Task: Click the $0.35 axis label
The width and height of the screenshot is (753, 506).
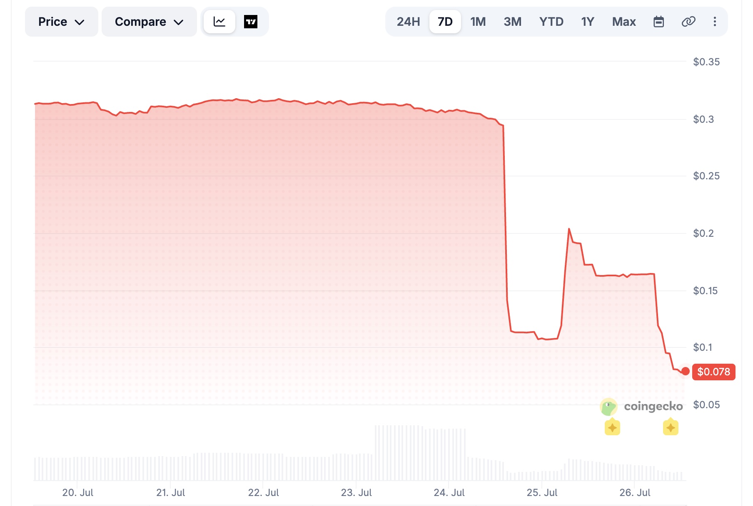Action: coord(706,62)
